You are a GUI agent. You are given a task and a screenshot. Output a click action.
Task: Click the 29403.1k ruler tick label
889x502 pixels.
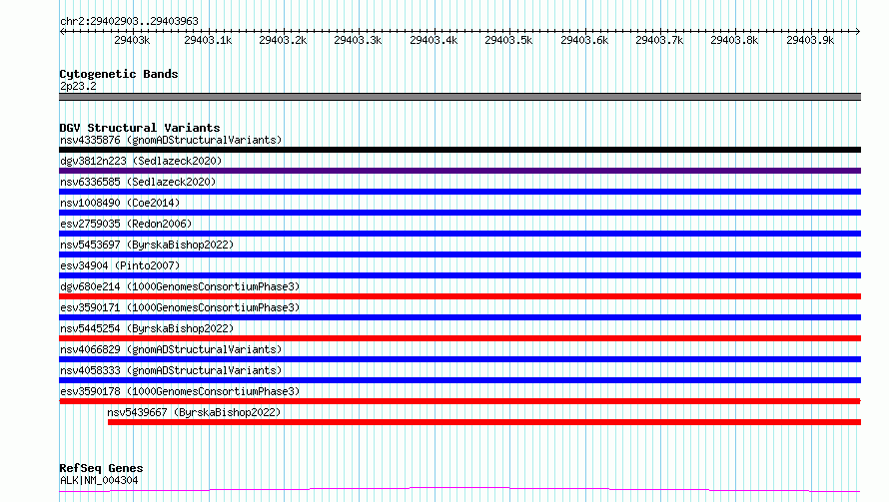tap(208, 40)
